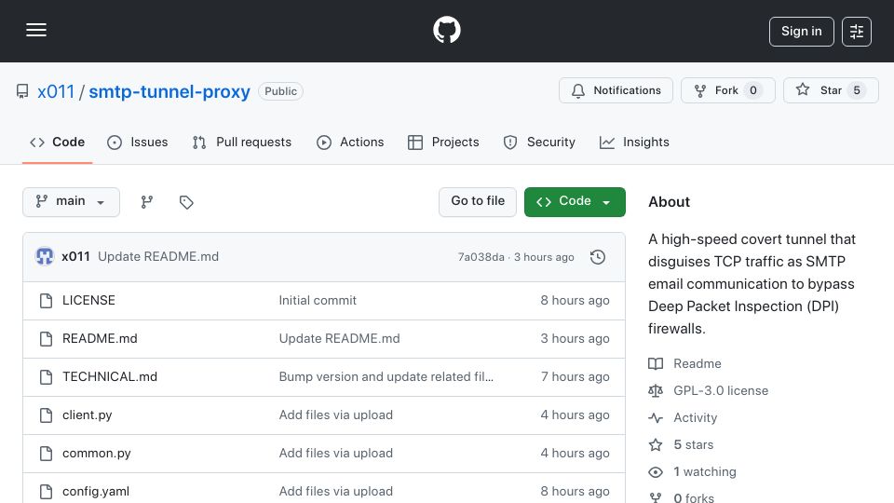Open commit author x011 link in commit bar

tap(75, 257)
